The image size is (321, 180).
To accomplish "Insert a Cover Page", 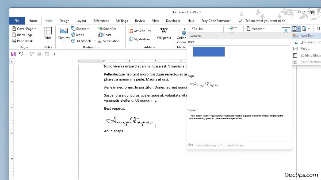I will (24, 29).
